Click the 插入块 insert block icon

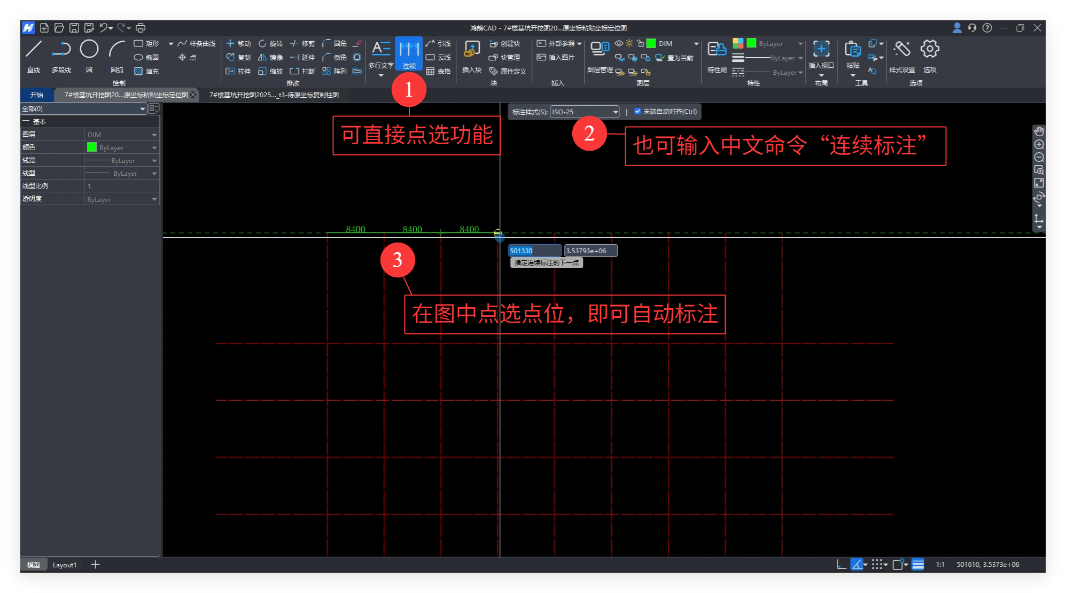[471, 50]
